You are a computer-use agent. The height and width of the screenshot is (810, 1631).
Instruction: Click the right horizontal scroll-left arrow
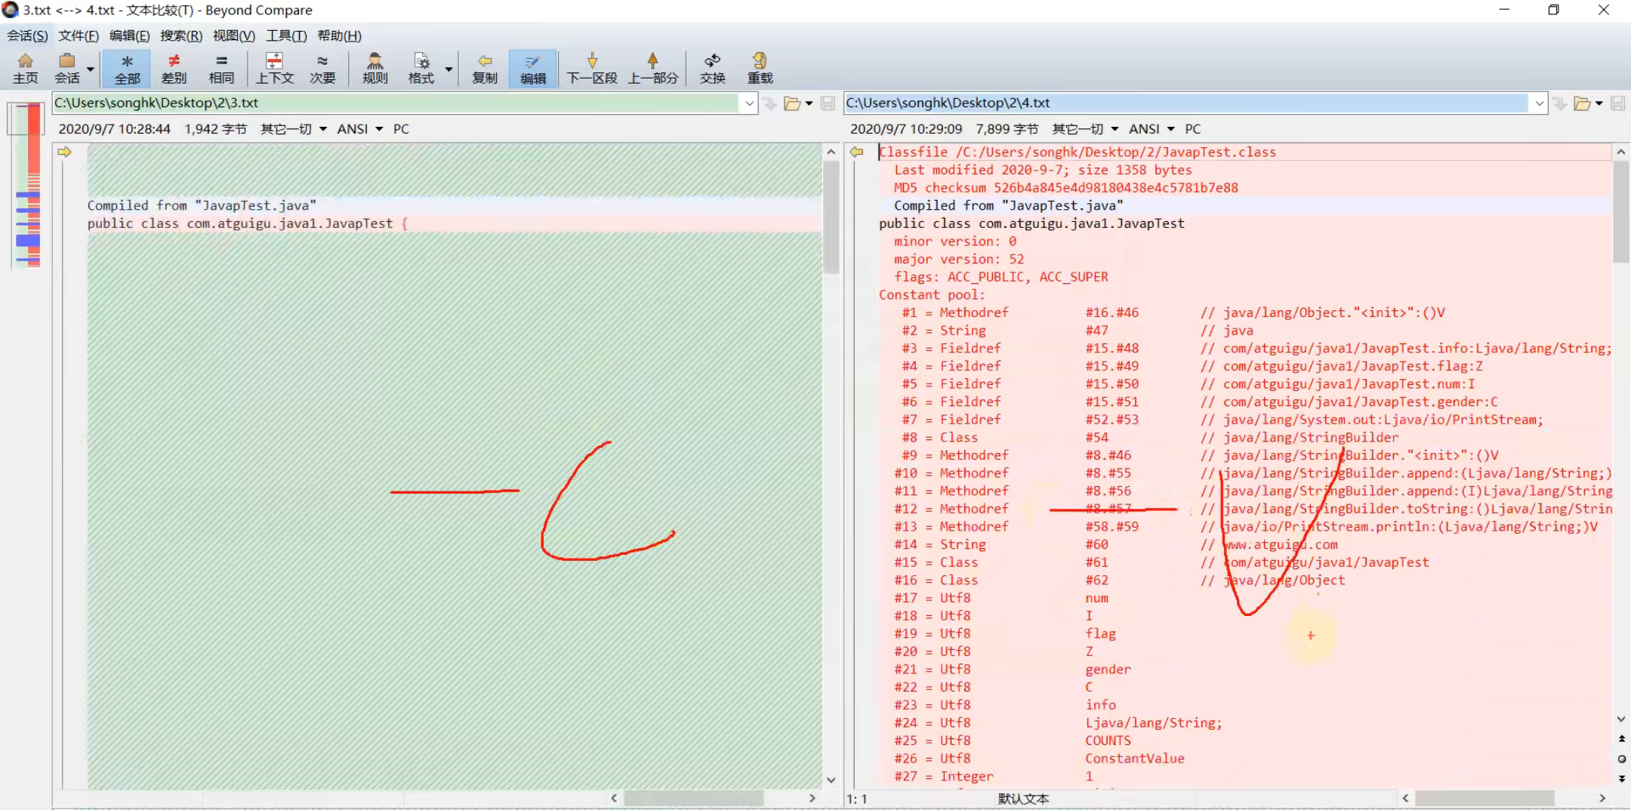(1405, 798)
